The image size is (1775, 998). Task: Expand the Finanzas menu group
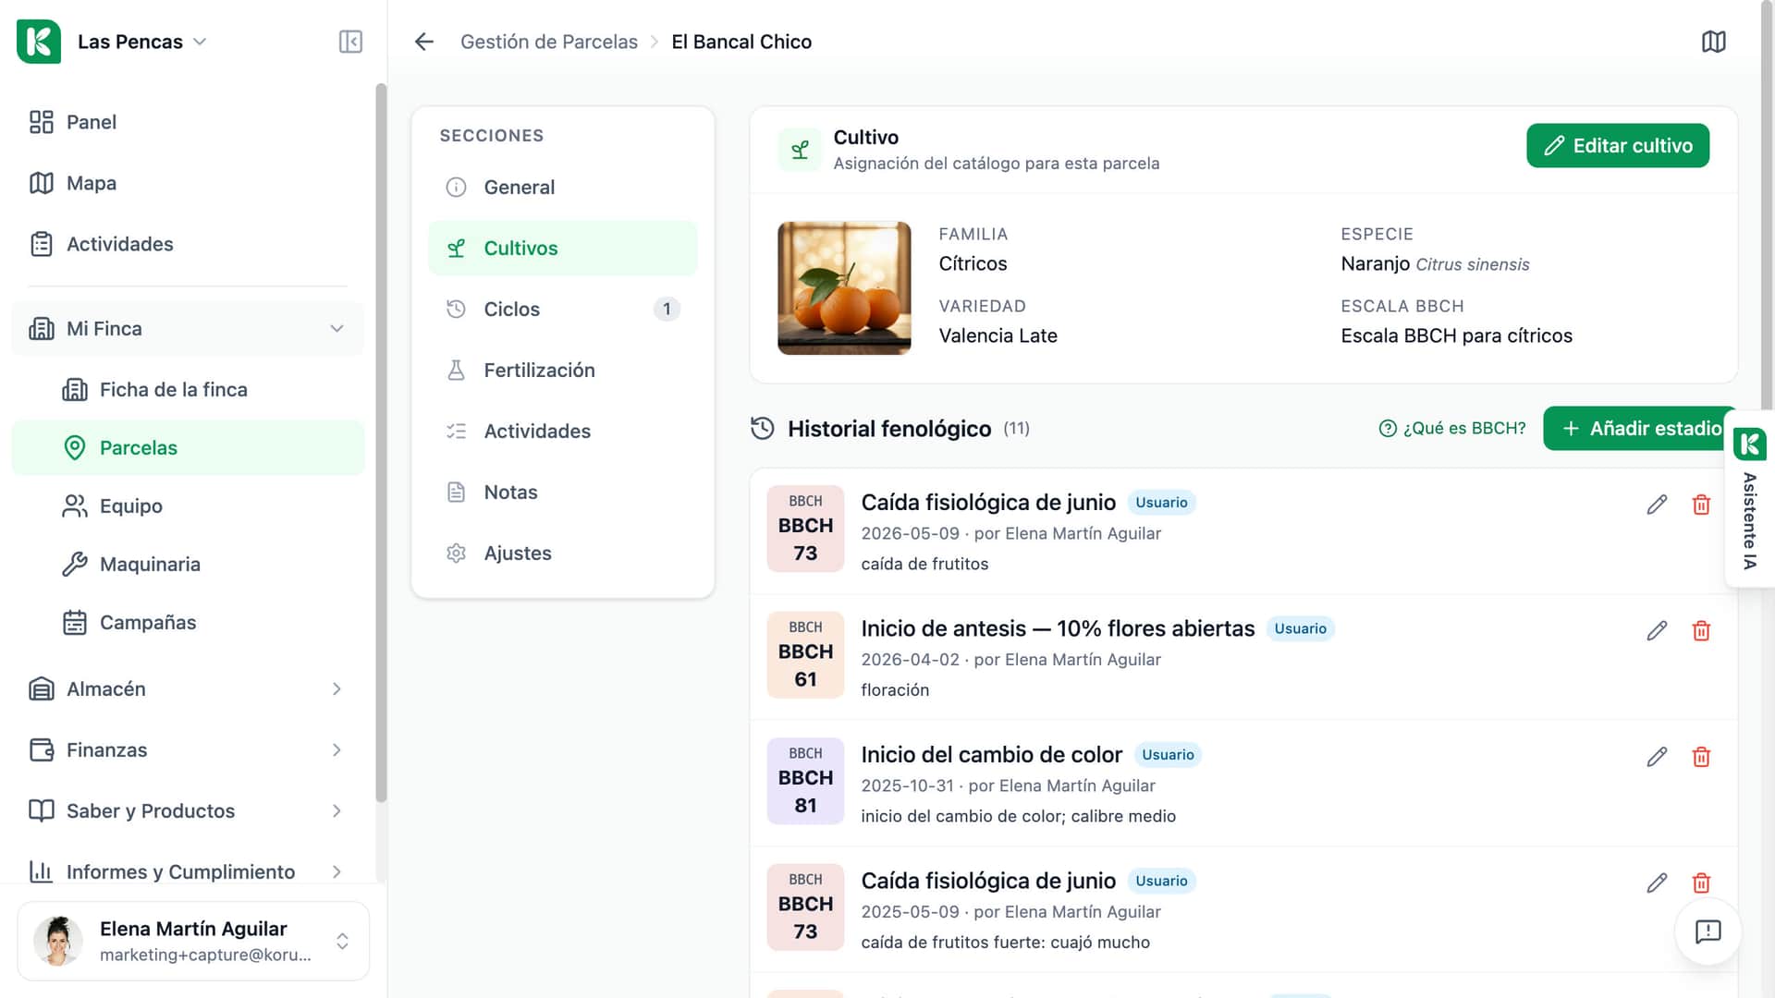188,750
